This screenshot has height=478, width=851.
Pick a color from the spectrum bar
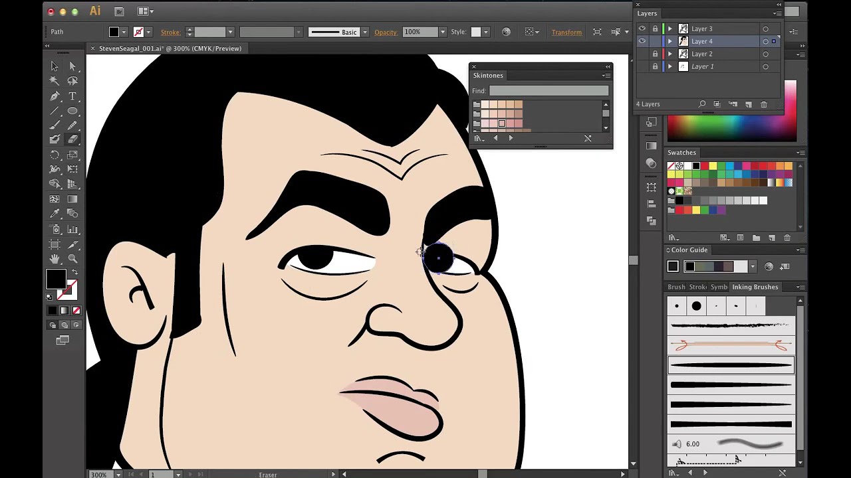point(731,127)
